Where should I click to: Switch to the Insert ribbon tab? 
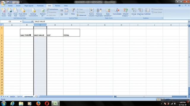click(18, 6)
